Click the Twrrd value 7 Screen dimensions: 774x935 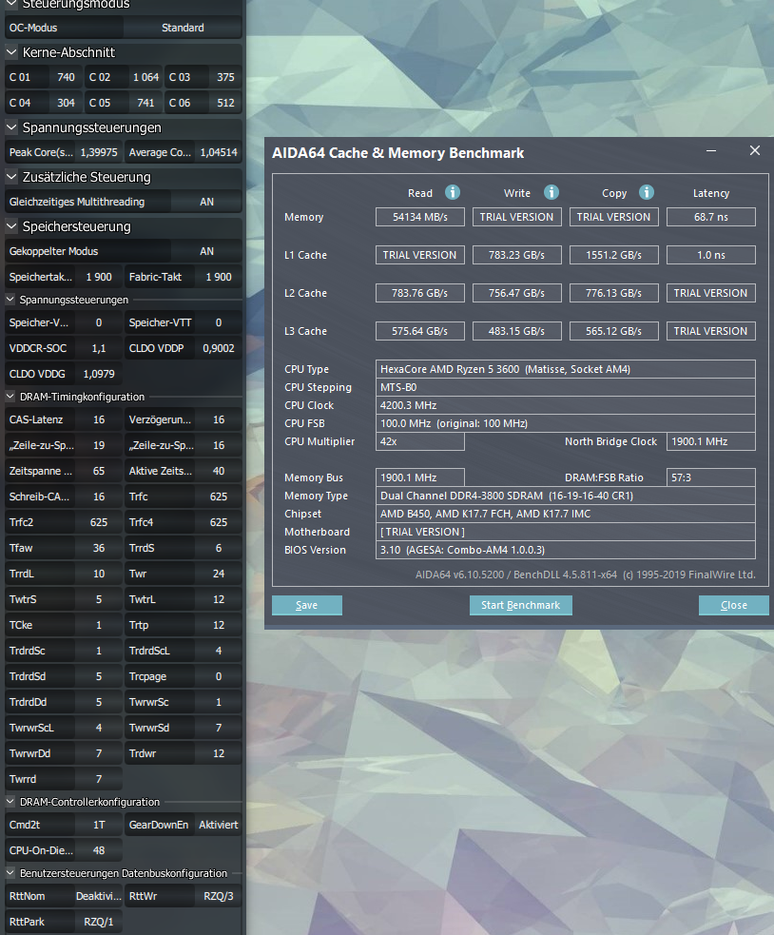(x=99, y=779)
